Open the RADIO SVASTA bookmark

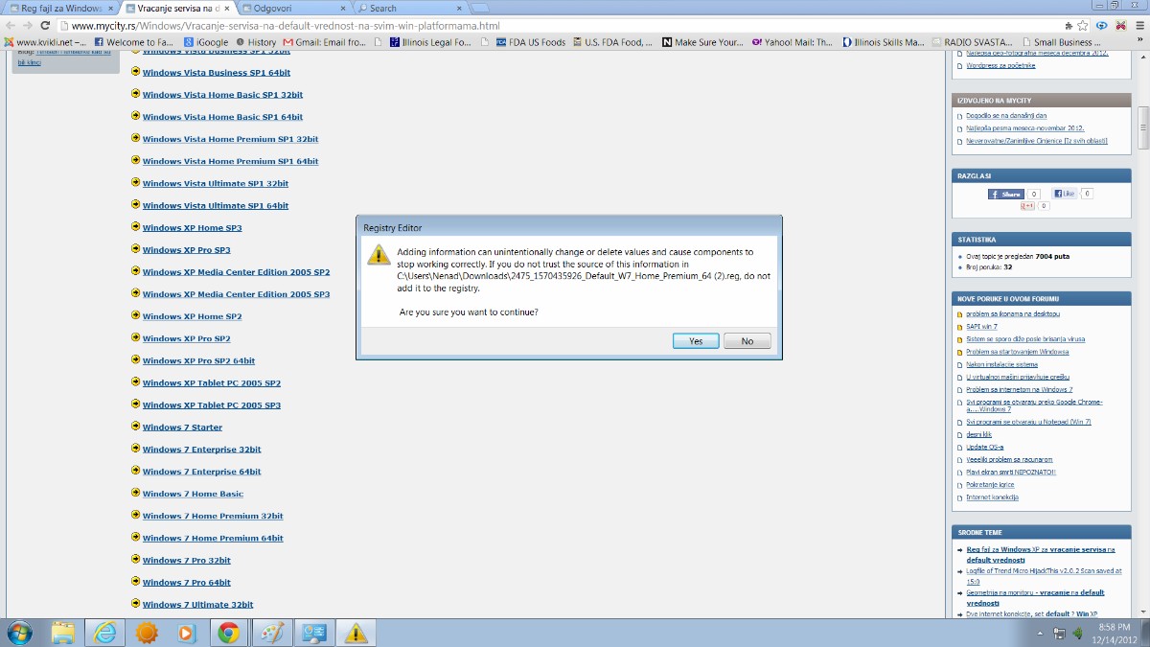pos(972,42)
